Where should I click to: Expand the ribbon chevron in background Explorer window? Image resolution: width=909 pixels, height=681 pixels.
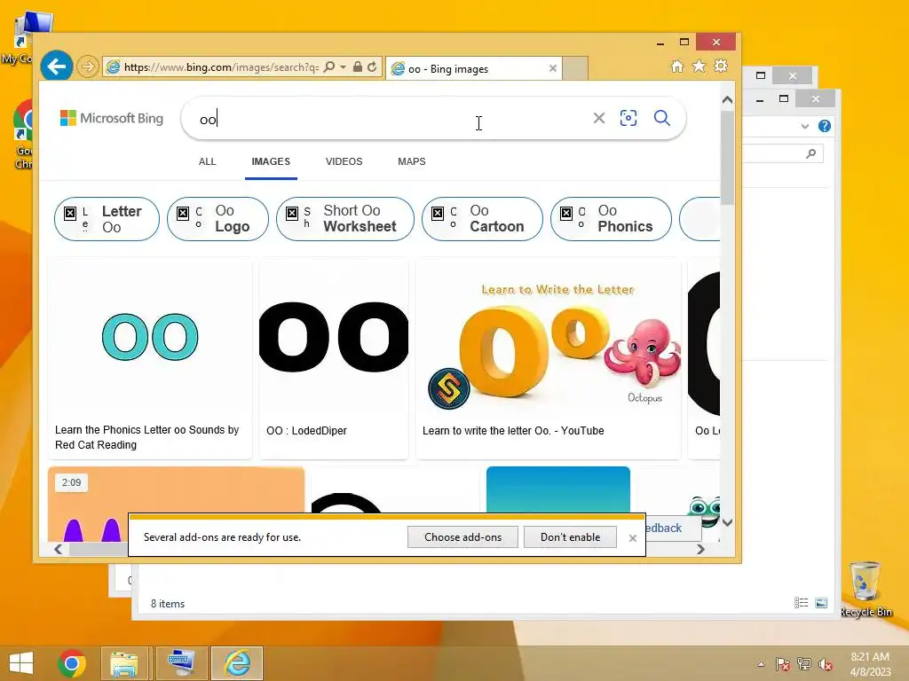804,126
